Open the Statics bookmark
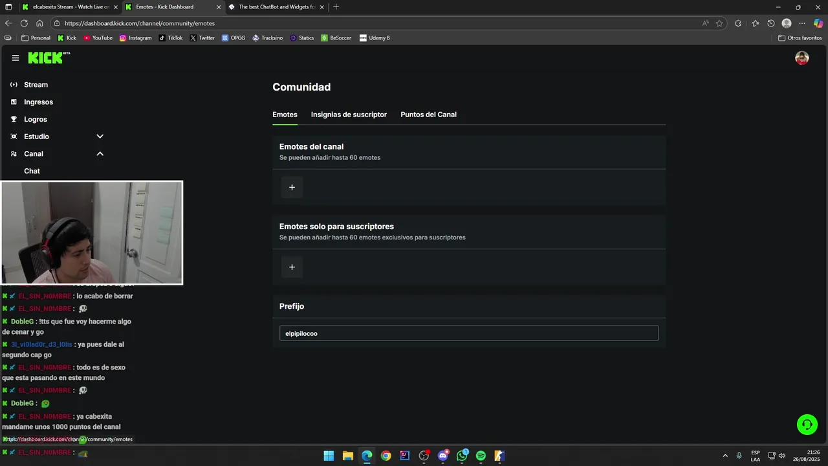 tap(301, 38)
